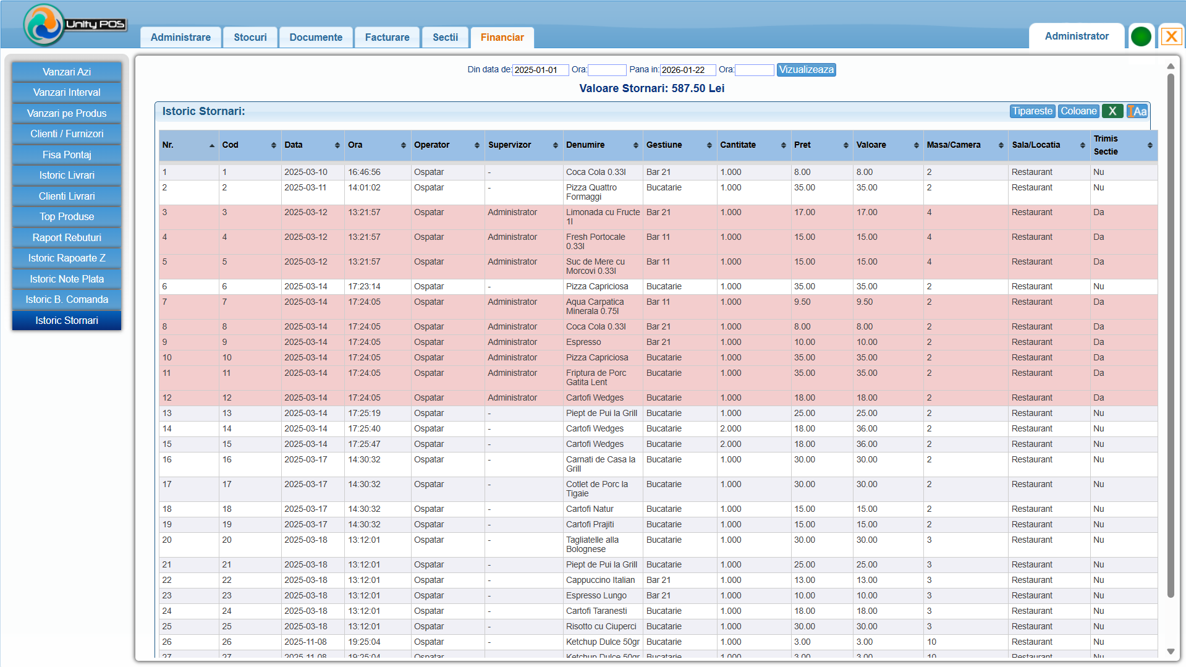Screen dimensions: 1186x667
Task: Click the green Excel export icon
Action: [x=1112, y=111]
